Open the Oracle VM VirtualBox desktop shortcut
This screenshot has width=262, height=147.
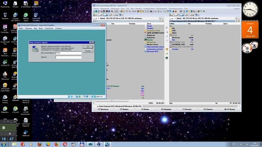pyautogui.click(x=36, y=17)
